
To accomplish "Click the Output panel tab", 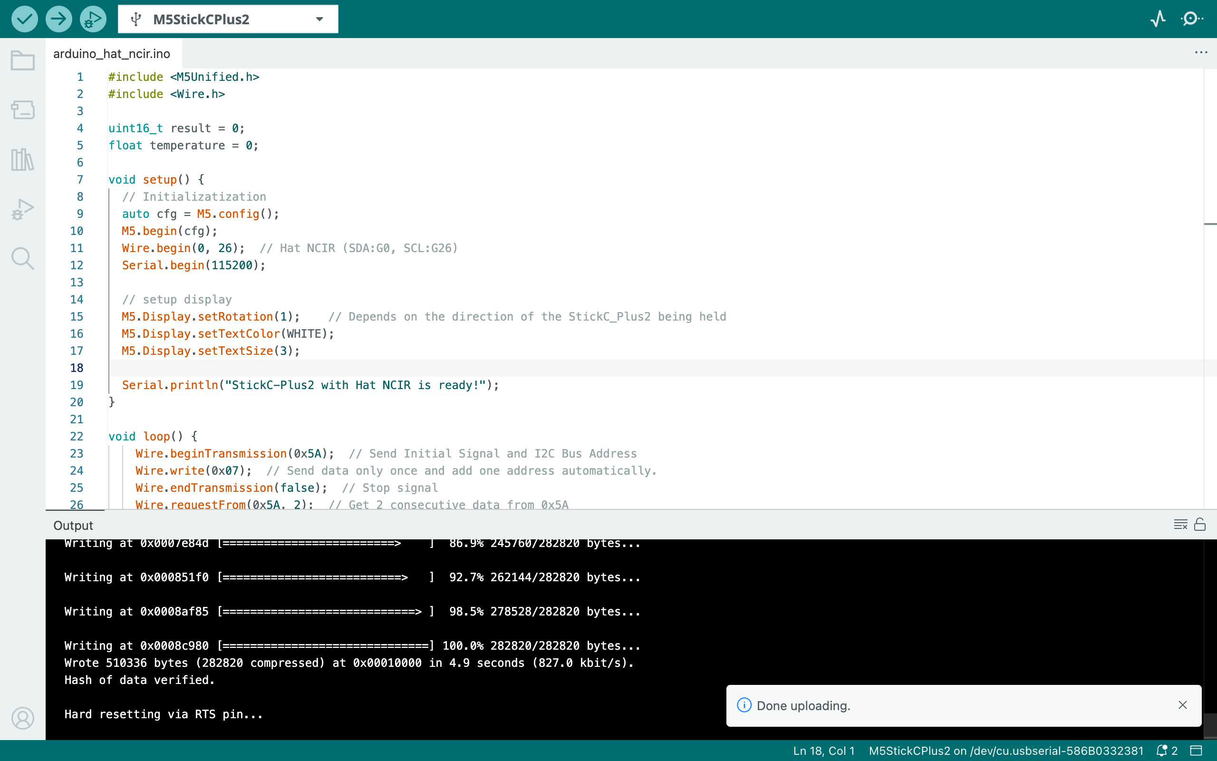I will coord(73,526).
